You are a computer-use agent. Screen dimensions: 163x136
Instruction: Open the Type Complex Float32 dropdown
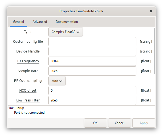(x=65, y=32)
